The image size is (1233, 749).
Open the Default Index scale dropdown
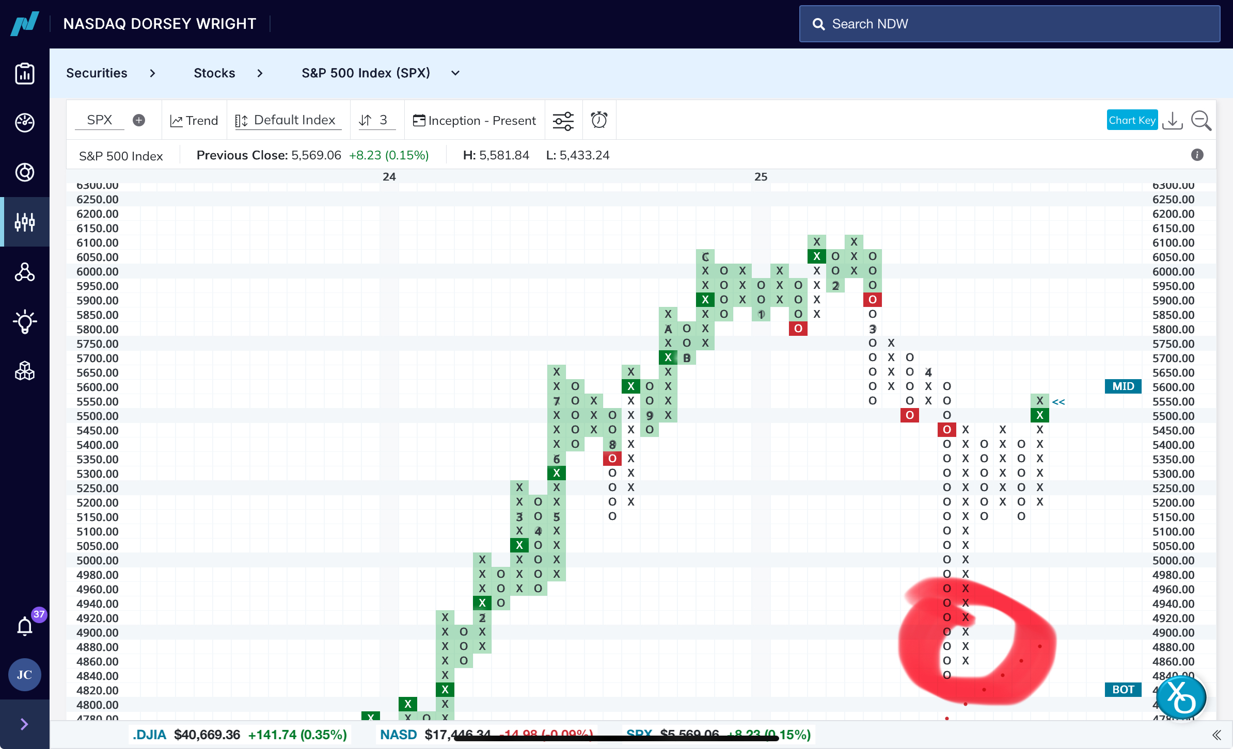pos(287,120)
